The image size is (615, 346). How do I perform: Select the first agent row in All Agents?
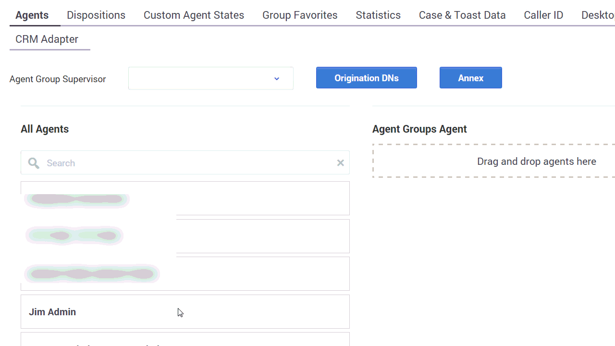185,198
